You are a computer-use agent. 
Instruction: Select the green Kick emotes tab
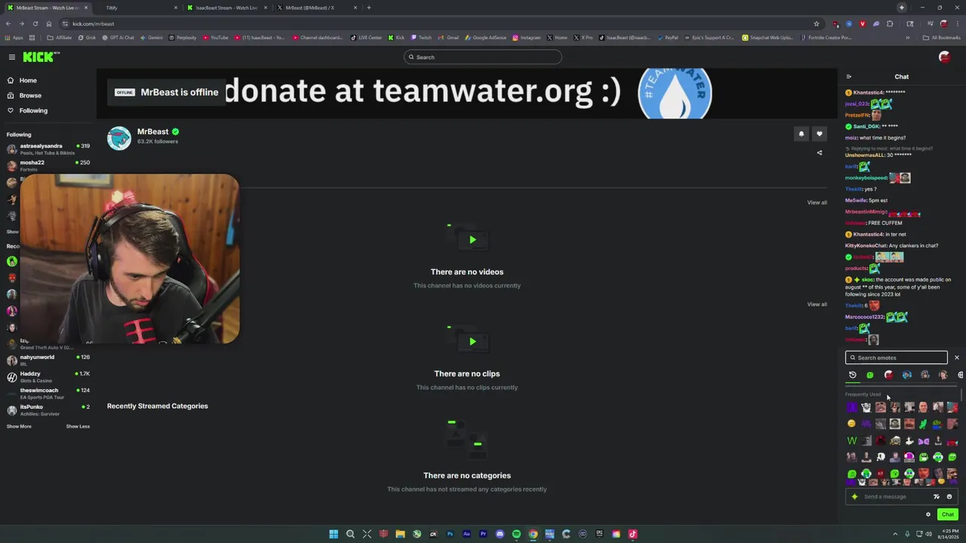870,375
